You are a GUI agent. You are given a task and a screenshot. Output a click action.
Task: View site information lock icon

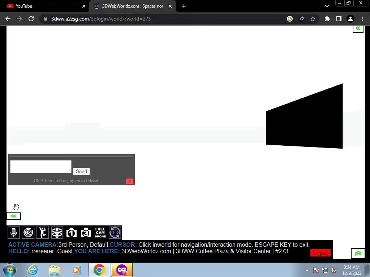46,19
